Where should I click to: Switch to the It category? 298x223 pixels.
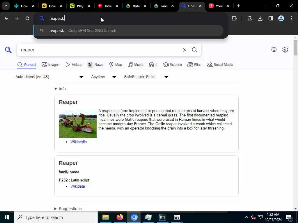coord(153,65)
